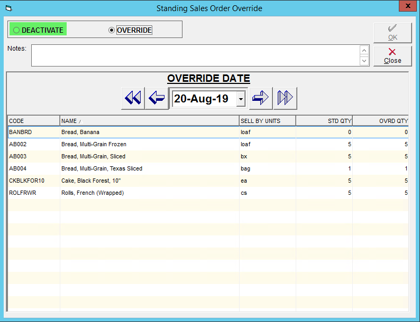This screenshot has width=420, height=322.
Task: Click inside the Notes text box
Action: (195, 55)
